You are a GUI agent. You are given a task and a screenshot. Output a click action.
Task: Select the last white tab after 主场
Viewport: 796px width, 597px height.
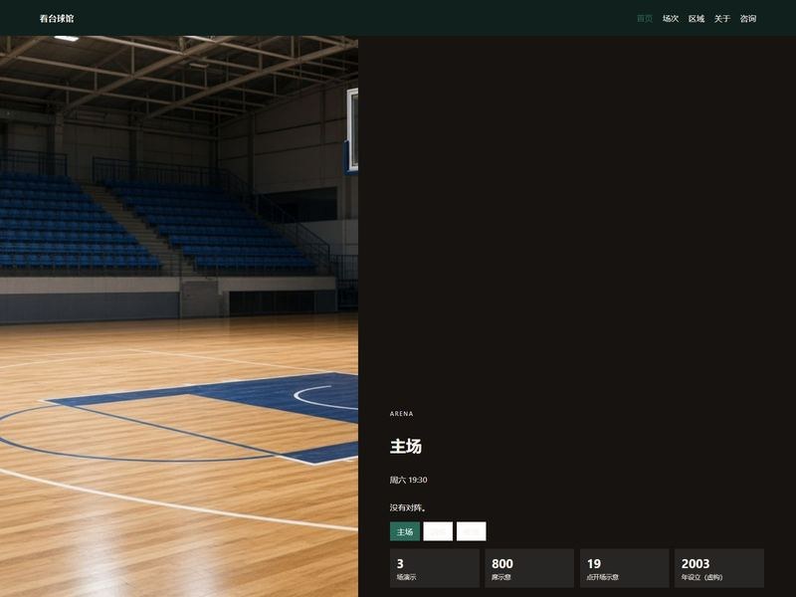coord(471,531)
